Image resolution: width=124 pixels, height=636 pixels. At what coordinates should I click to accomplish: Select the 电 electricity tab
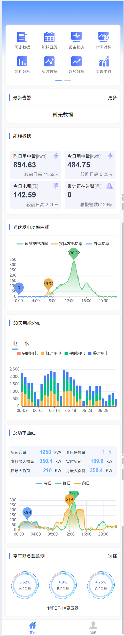coord(15,343)
